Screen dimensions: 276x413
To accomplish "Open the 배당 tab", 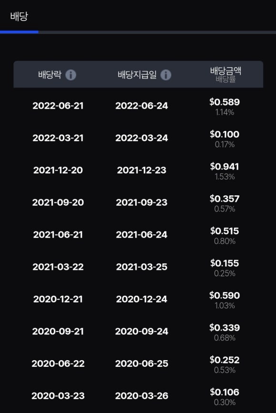I will click(x=19, y=16).
